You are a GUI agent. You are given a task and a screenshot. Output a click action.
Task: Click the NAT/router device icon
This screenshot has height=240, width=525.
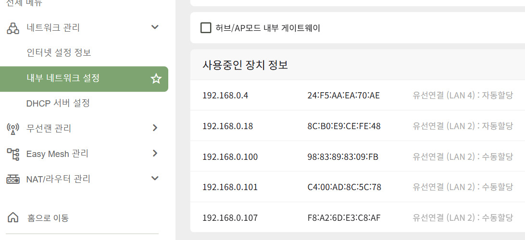(x=13, y=179)
